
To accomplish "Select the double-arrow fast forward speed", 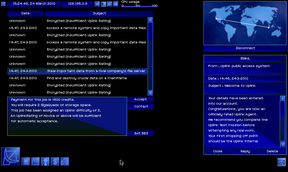I will pos(109,4).
